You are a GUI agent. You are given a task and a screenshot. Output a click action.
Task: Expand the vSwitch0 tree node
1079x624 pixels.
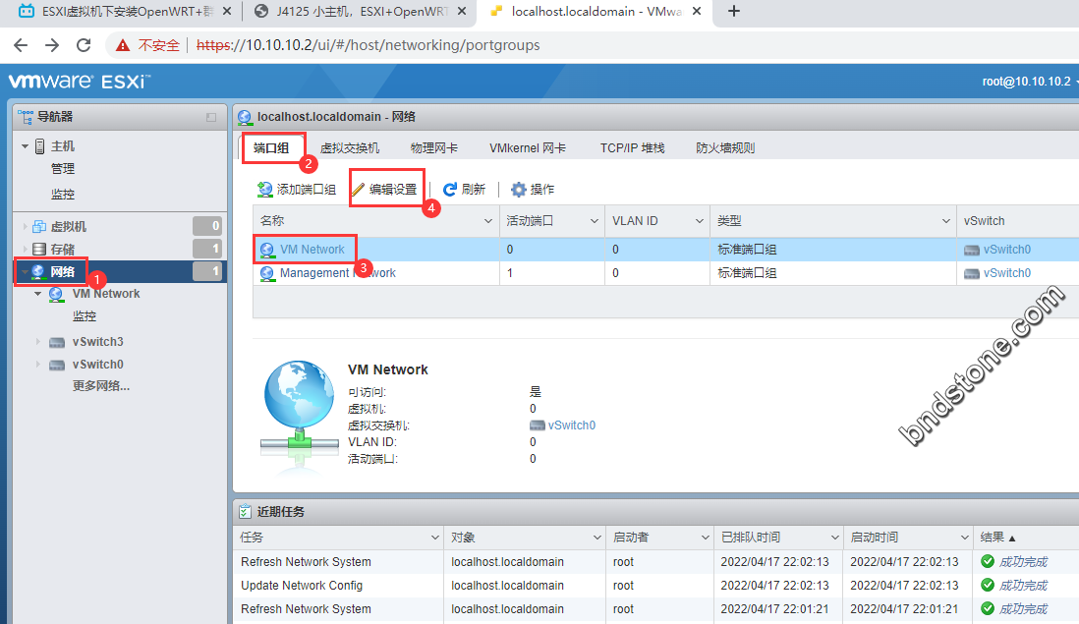[38, 364]
